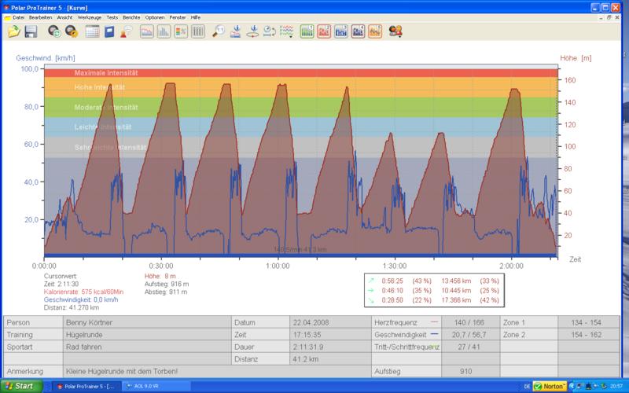The height and width of the screenshot is (393, 629).
Task: Click the DE language indicator
Action: [527, 387]
